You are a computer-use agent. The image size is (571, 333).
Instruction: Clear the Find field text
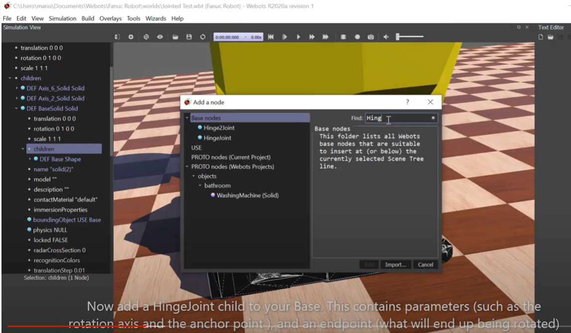point(433,118)
